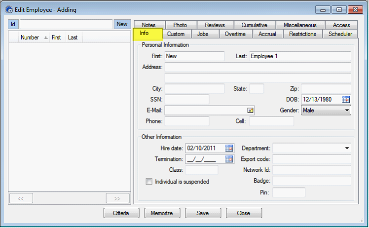369x228 pixels.
Task: Go to next employee page arrows
Action: [x=117, y=198]
